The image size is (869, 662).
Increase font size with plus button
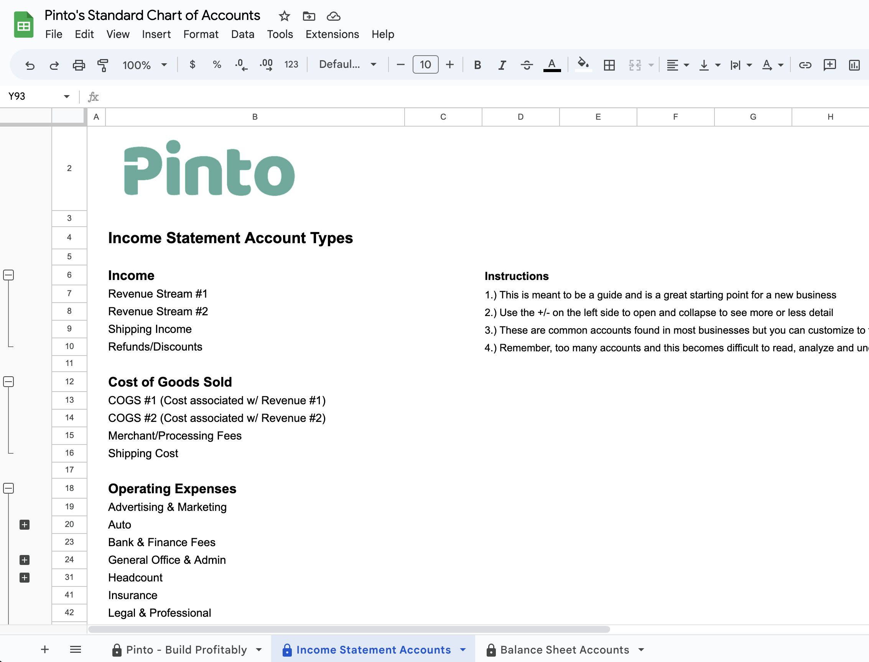click(x=449, y=64)
